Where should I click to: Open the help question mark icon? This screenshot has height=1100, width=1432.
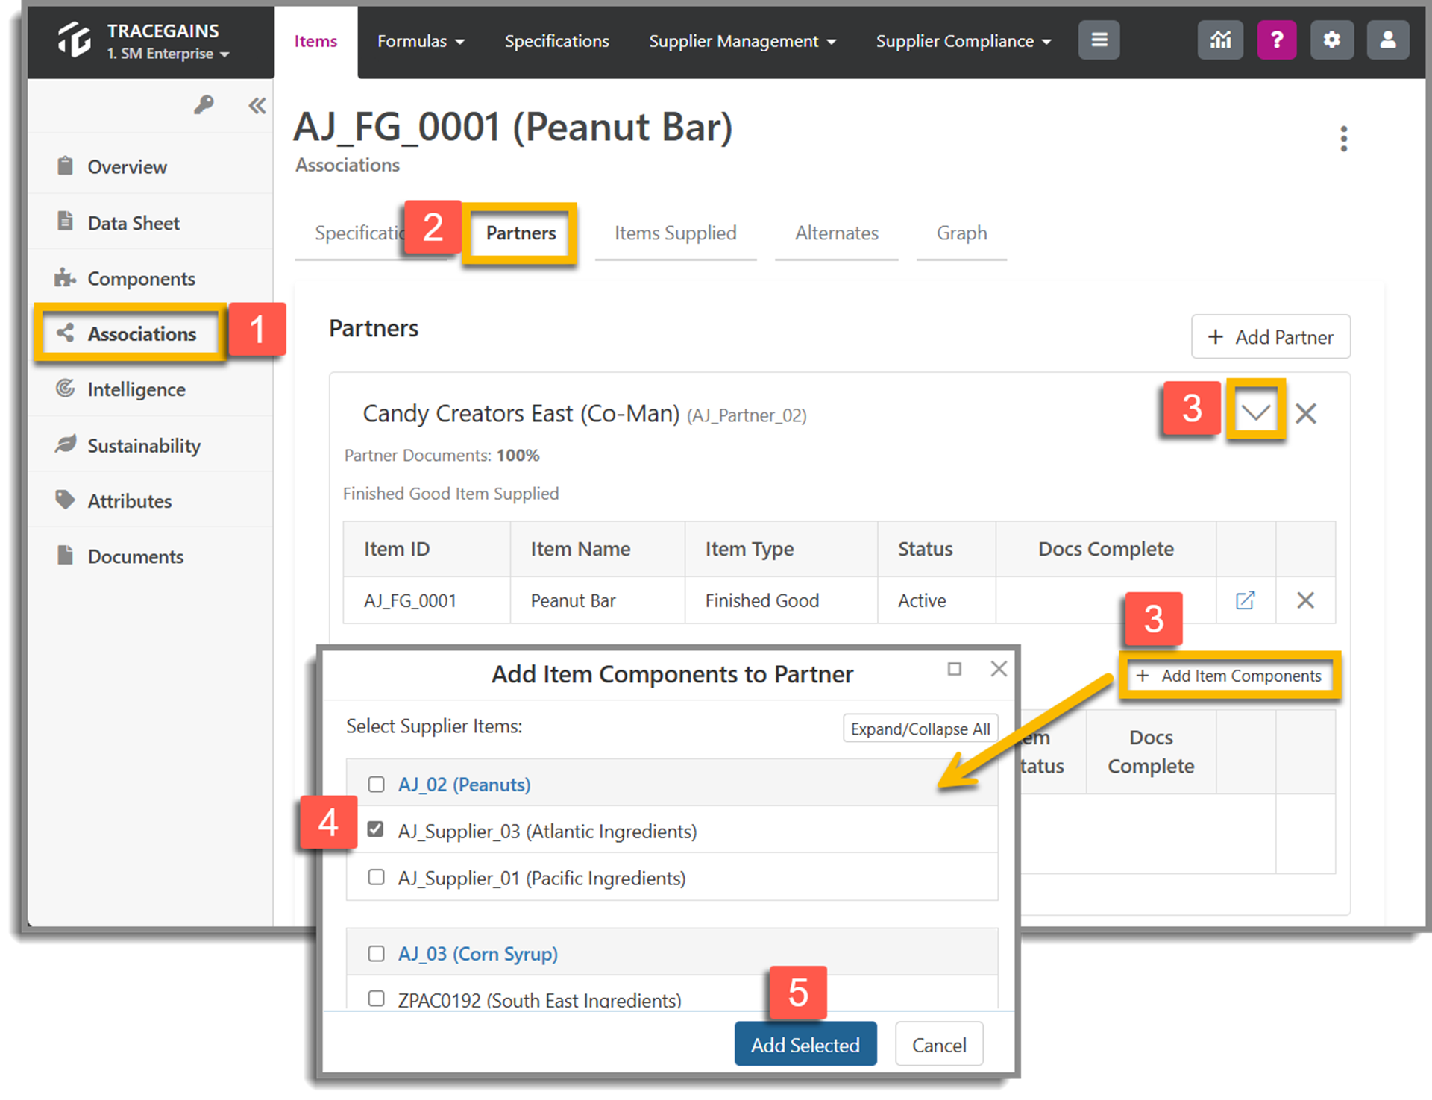[x=1276, y=40]
